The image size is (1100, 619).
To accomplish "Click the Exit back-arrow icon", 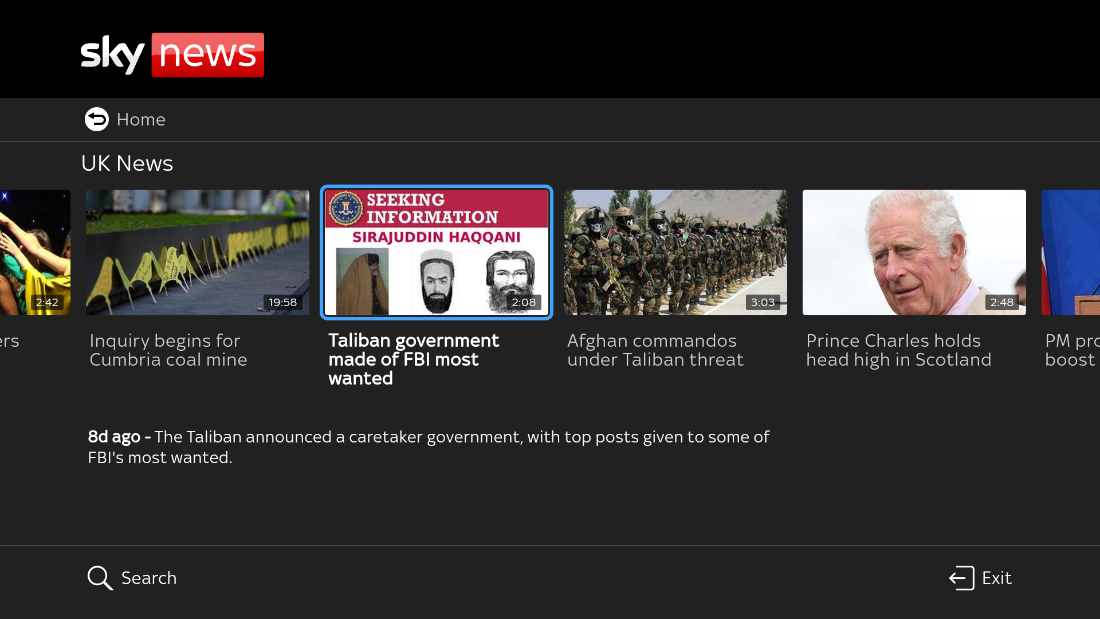I will [x=960, y=578].
